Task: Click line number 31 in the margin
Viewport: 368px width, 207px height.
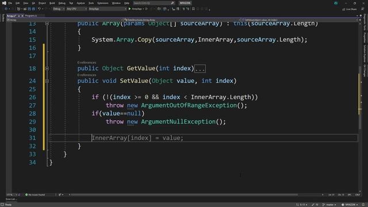Action: (x=32, y=138)
